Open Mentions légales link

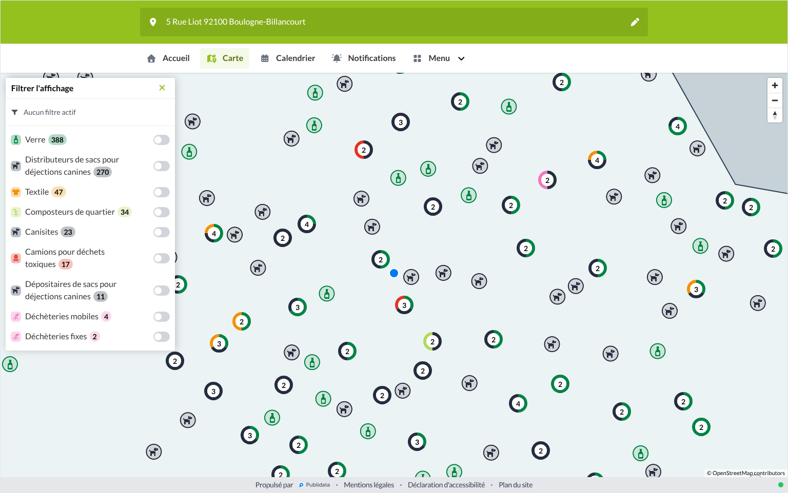coord(369,485)
